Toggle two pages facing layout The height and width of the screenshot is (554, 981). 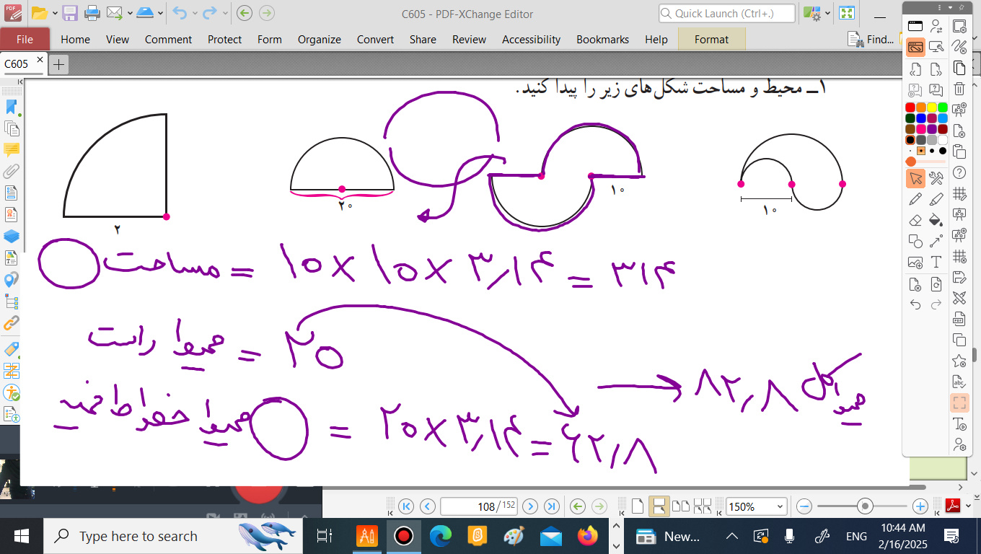click(679, 506)
